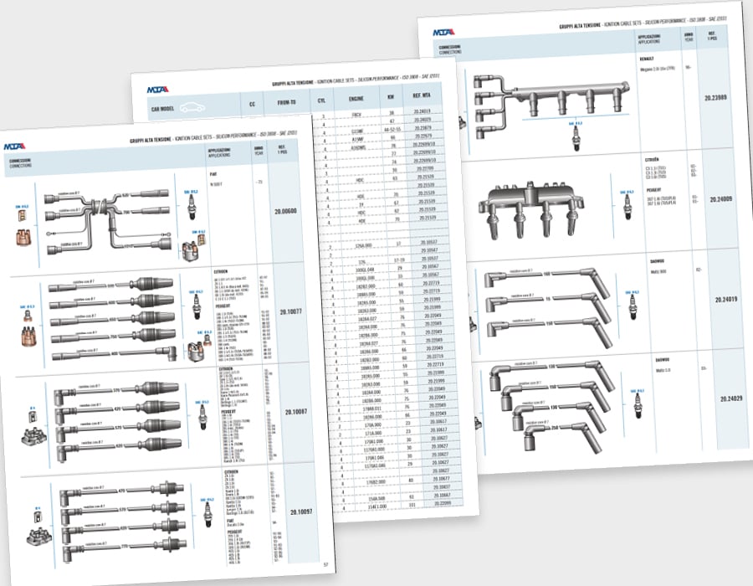Click the APPLICAZIONI header on the right page
Viewport: 753px width, 586px height.
click(x=649, y=39)
